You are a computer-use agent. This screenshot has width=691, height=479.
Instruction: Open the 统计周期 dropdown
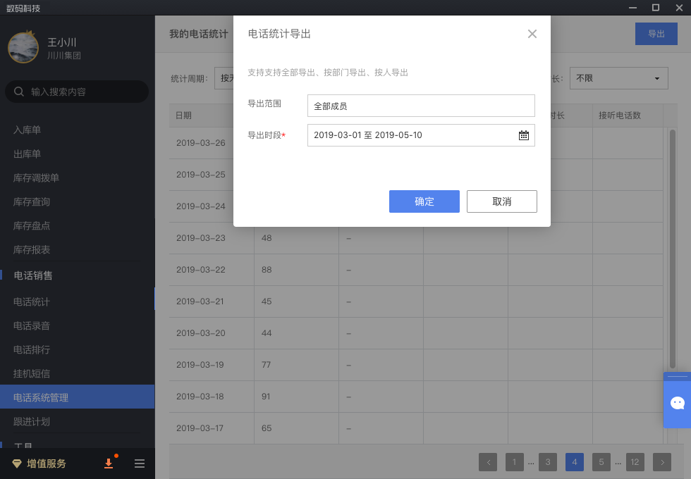224,78
